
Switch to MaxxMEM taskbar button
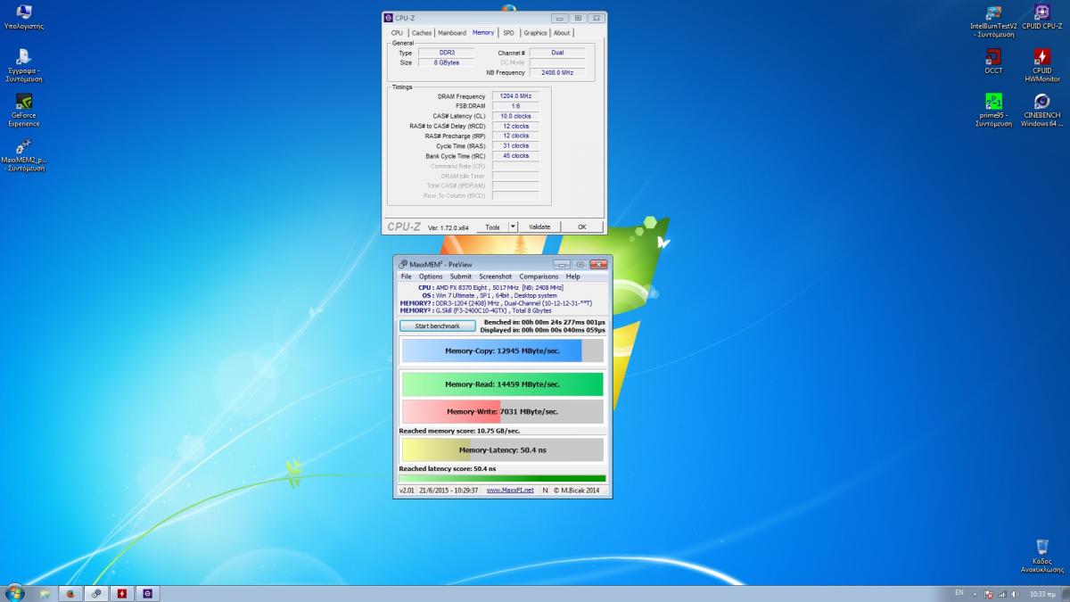96,593
